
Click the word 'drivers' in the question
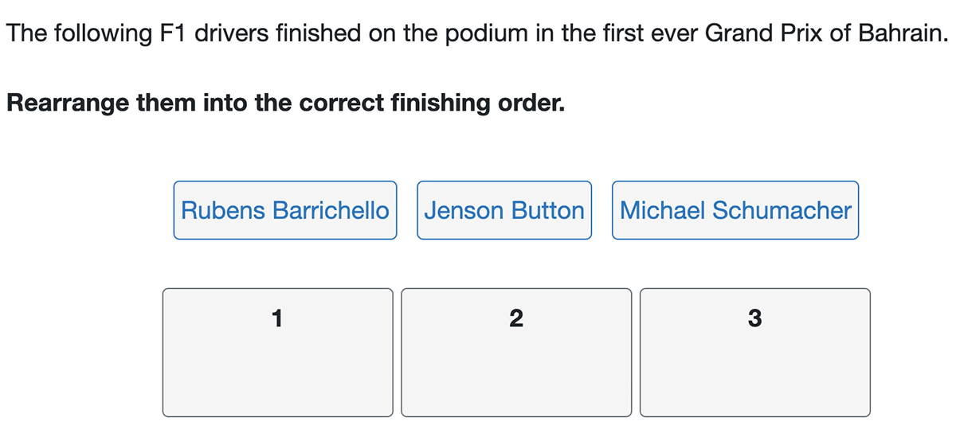pyautogui.click(x=230, y=33)
